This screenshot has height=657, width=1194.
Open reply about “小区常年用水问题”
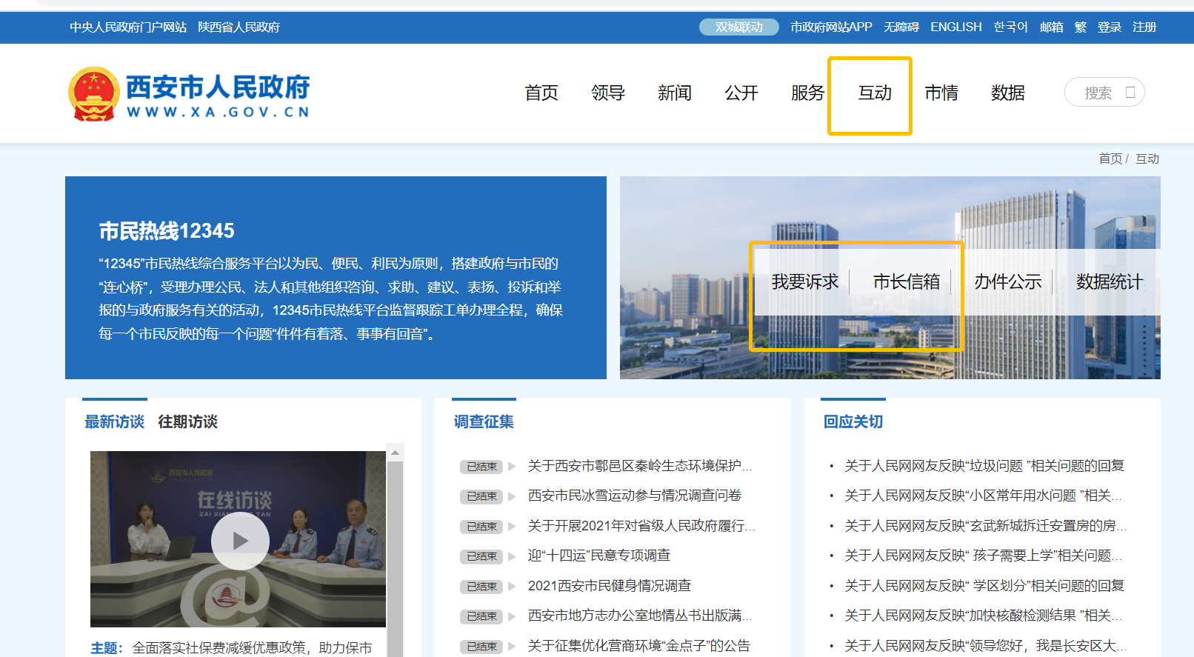tap(984, 496)
